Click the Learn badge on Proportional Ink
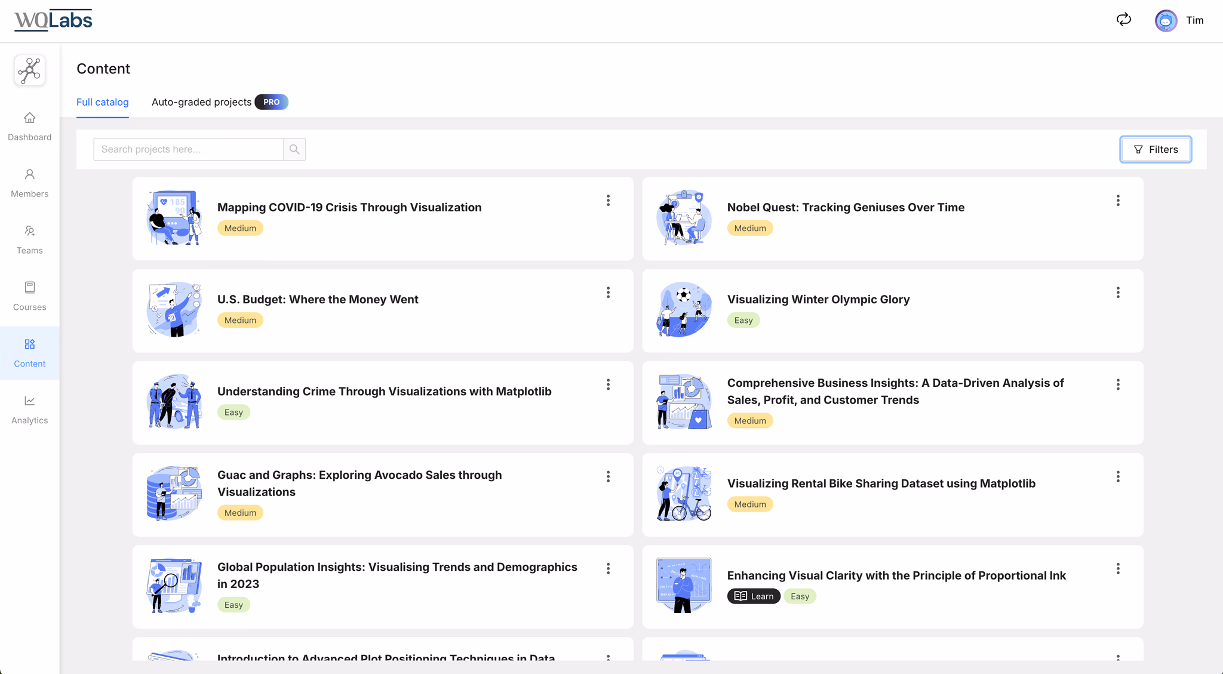 tap(754, 596)
